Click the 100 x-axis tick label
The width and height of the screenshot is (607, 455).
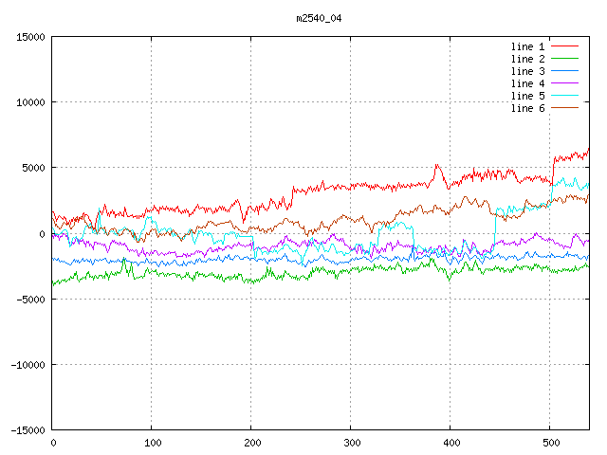pyautogui.click(x=151, y=443)
